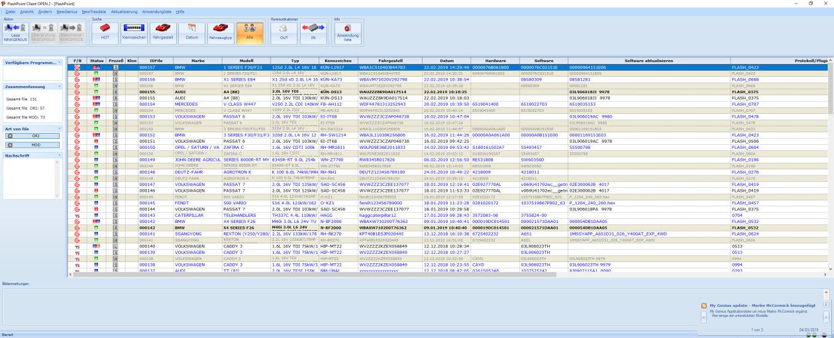Image resolution: width=834 pixels, height=338 pixels.
Task: Collapse the Zusammenfassung panel
Action: (x=60, y=87)
